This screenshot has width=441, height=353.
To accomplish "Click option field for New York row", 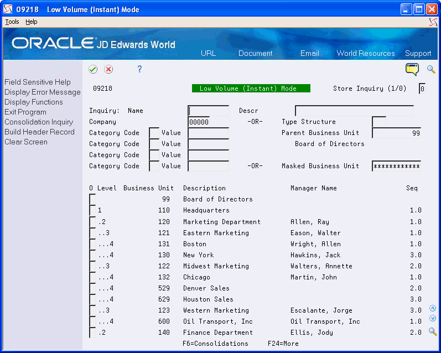I will (x=92, y=255).
